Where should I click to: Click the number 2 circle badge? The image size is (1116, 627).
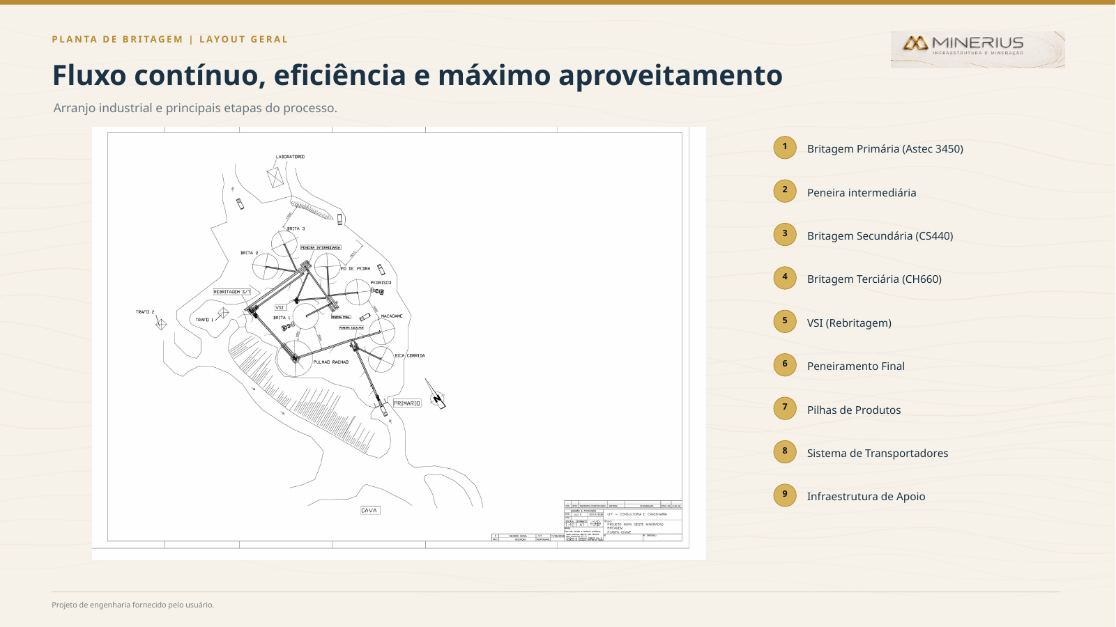(785, 190)
